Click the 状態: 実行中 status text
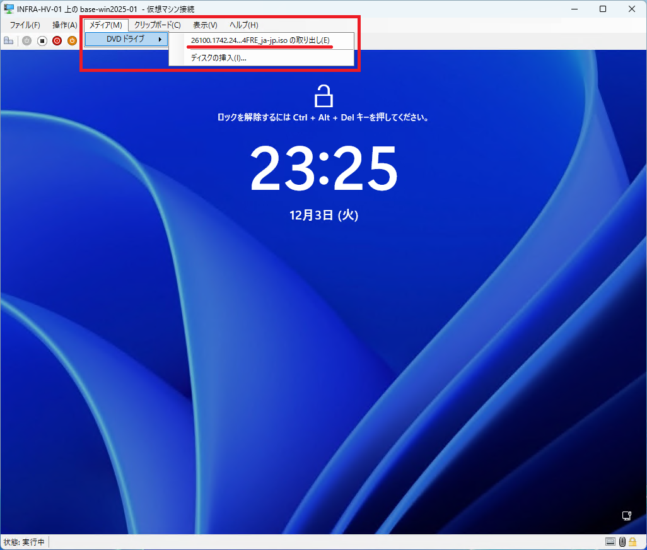647x550 pixels. pyautogui.click(x=24, y=542)
